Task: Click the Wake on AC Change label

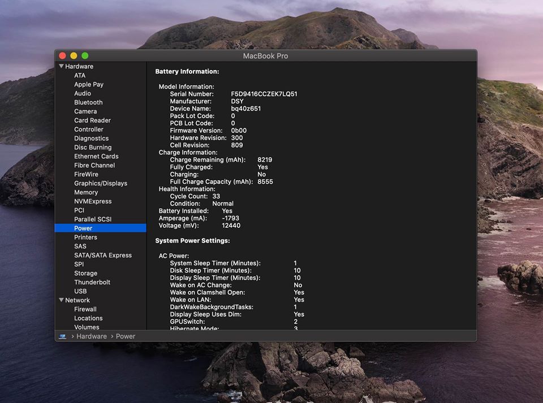Action: point(201,285)
